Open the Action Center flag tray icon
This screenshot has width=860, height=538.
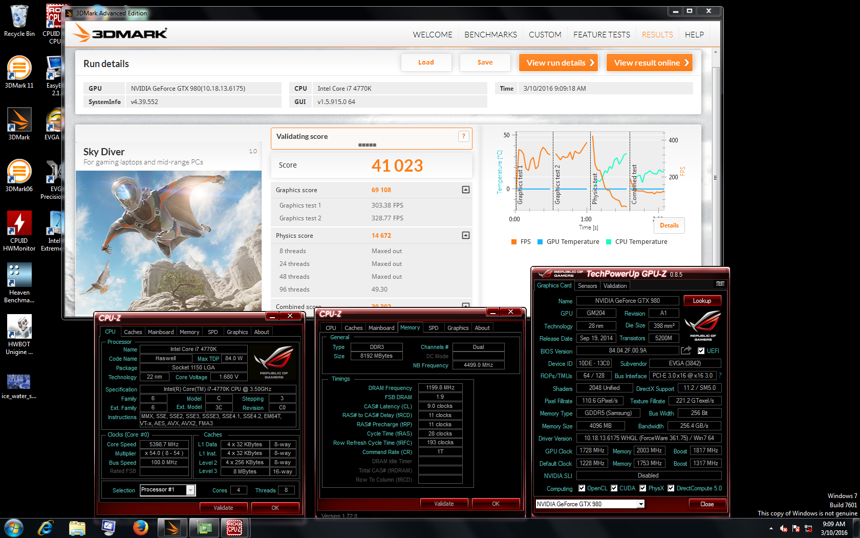(796, 528)
